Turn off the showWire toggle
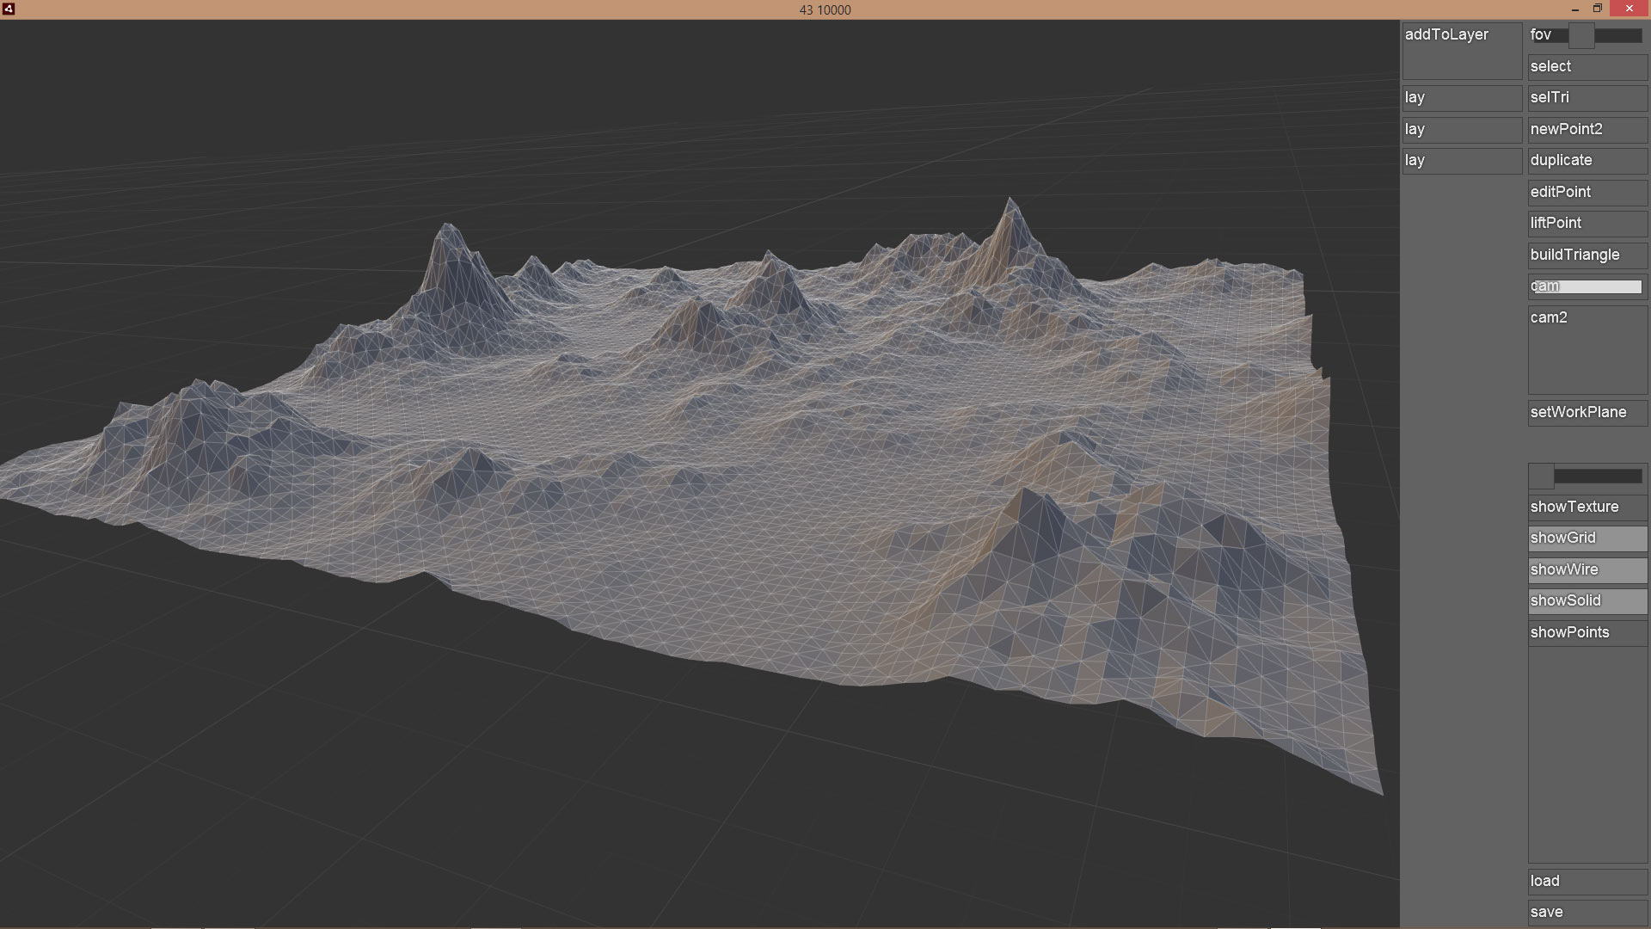The image size is (1651, 929). (x=1587, y=570)
